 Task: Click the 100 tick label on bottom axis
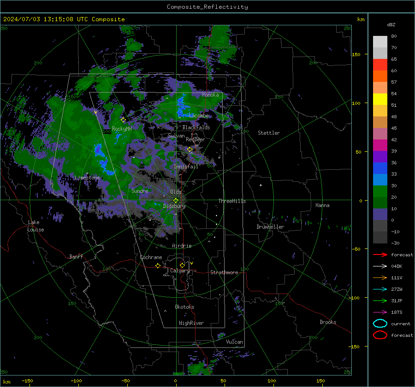(272, 381)
